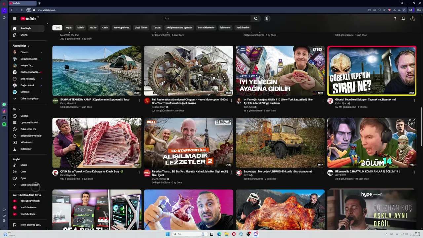
Task: Click the browser address bar URL
Action: point(46,10)
